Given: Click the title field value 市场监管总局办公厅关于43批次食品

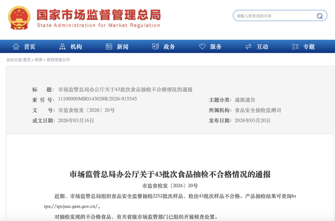Looking at the screenshot, I should 125,89.
